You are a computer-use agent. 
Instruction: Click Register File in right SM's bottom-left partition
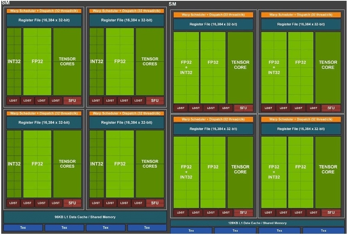(213, 129)
